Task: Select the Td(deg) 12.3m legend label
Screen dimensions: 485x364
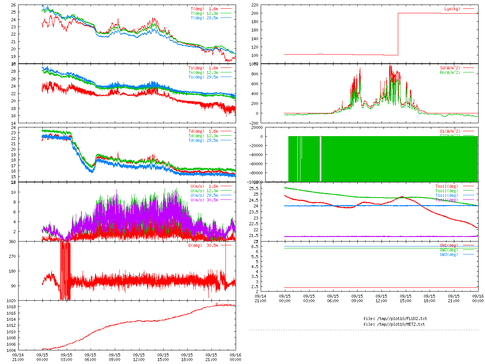Action: [203, 136]
